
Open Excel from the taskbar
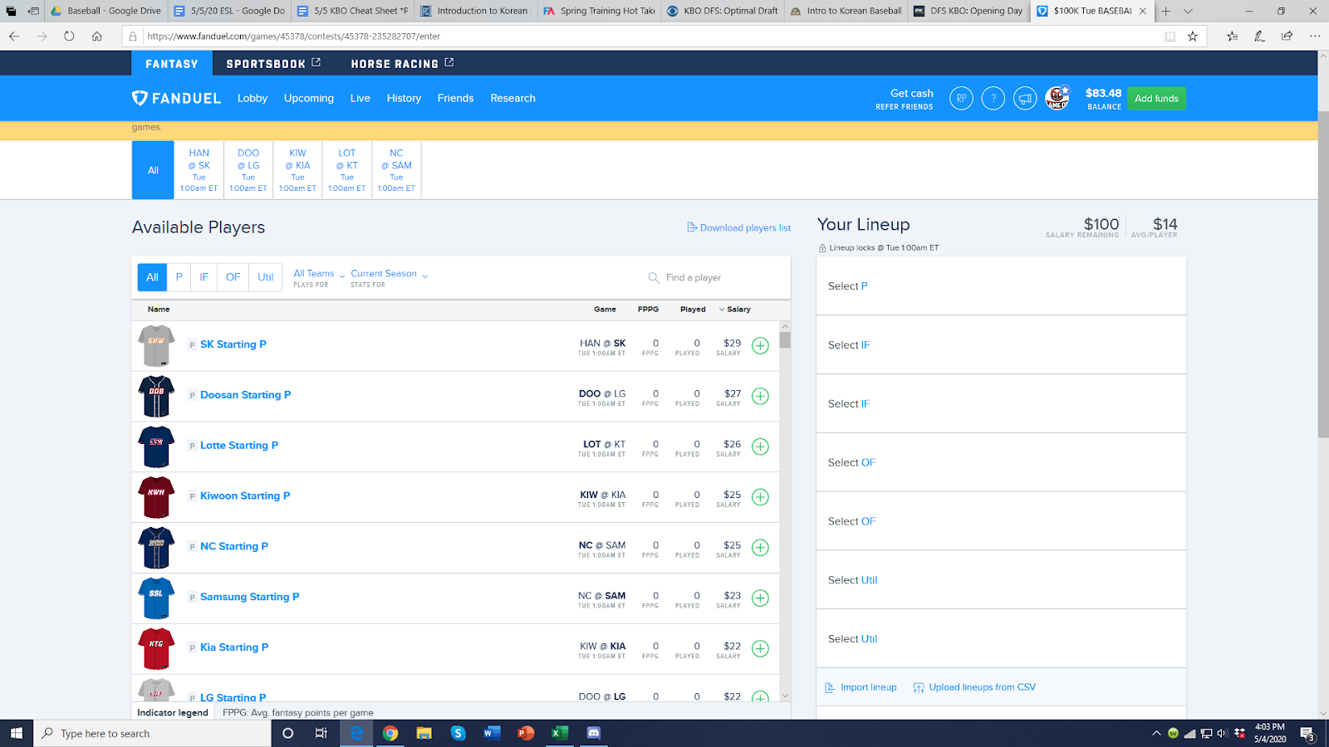(560, 733)
